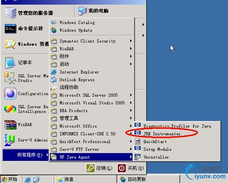Click the 记事本 label
The width and height of the screenshot is (228, 183).
coord(25,63)
